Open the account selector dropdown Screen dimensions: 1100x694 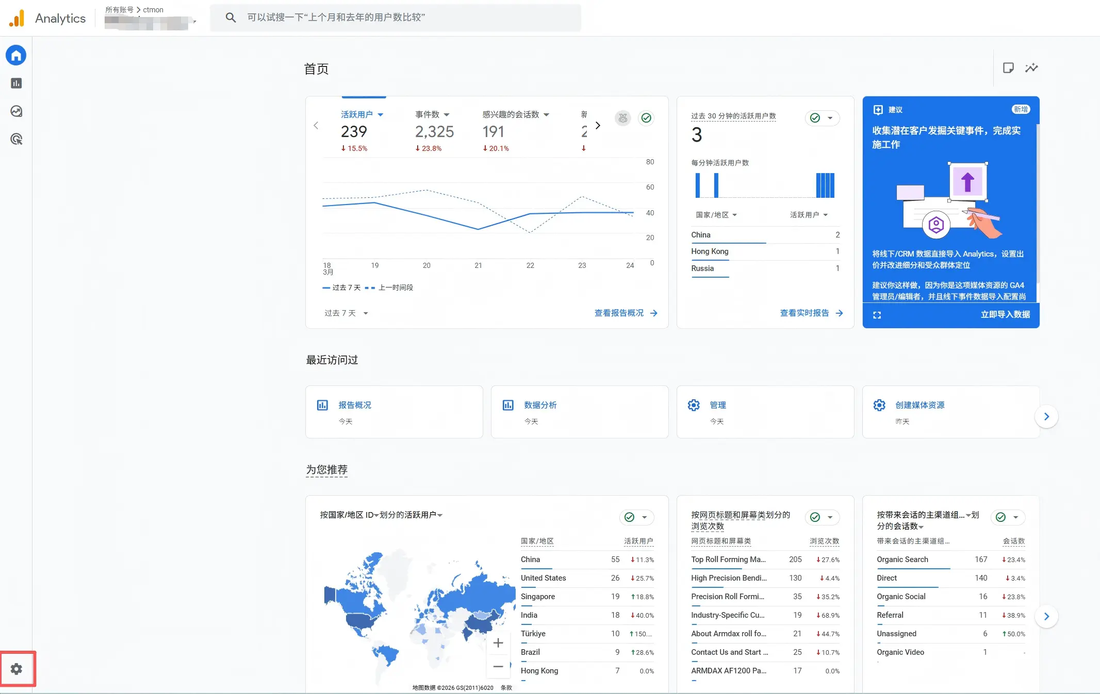coord(151,22)
